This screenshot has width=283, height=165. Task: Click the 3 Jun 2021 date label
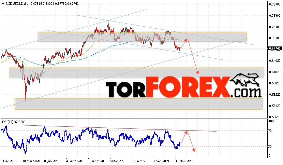pyautogui.click(x=139, y=161)
